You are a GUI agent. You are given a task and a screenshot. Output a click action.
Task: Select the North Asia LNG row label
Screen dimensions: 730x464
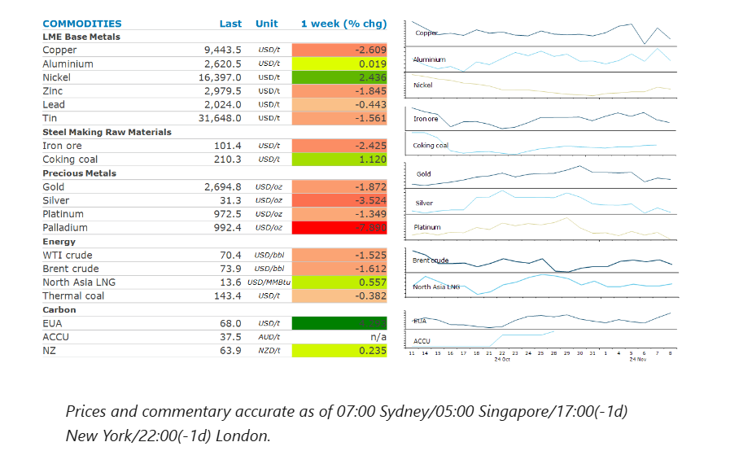tap(79, 282)
